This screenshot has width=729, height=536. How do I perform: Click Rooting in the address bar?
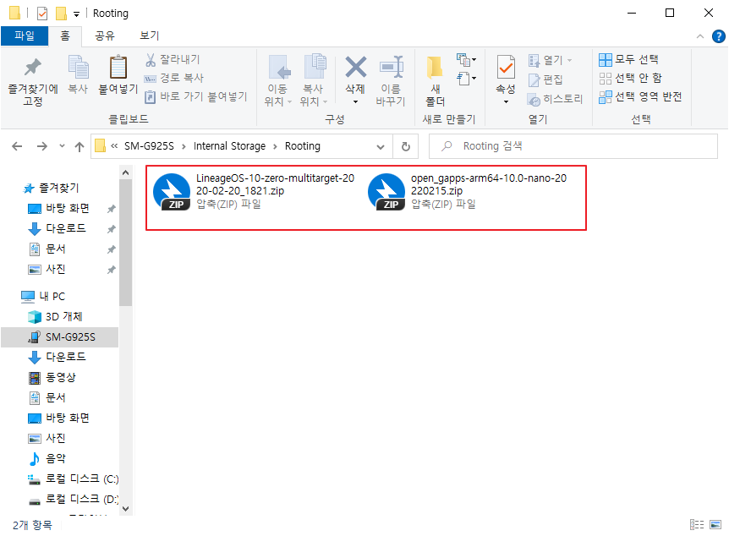coord(302,146)
